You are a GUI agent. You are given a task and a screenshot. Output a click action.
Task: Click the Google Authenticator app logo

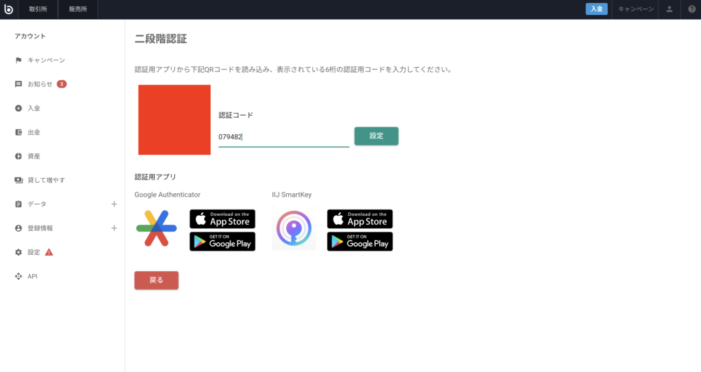157,228
